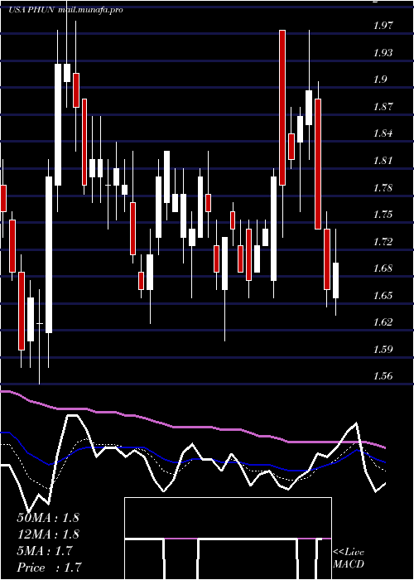The width and height of the screenshot is (414, 580).
Task: Click the USA PHUN mail.munafa.pro title text
Action: click(65, 10)
